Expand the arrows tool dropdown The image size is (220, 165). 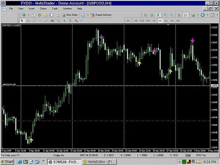(x=81, y=21)
